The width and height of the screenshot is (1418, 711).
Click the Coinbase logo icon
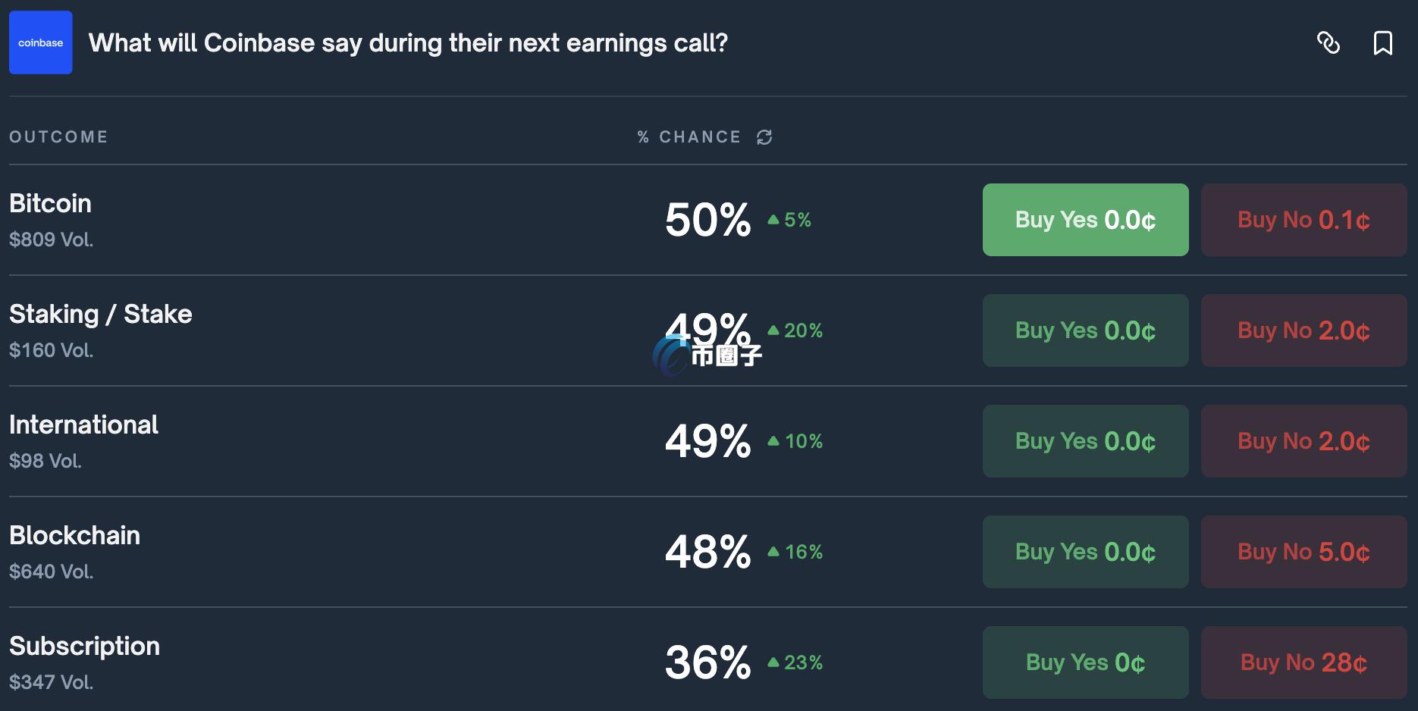(x=39, y=42)
